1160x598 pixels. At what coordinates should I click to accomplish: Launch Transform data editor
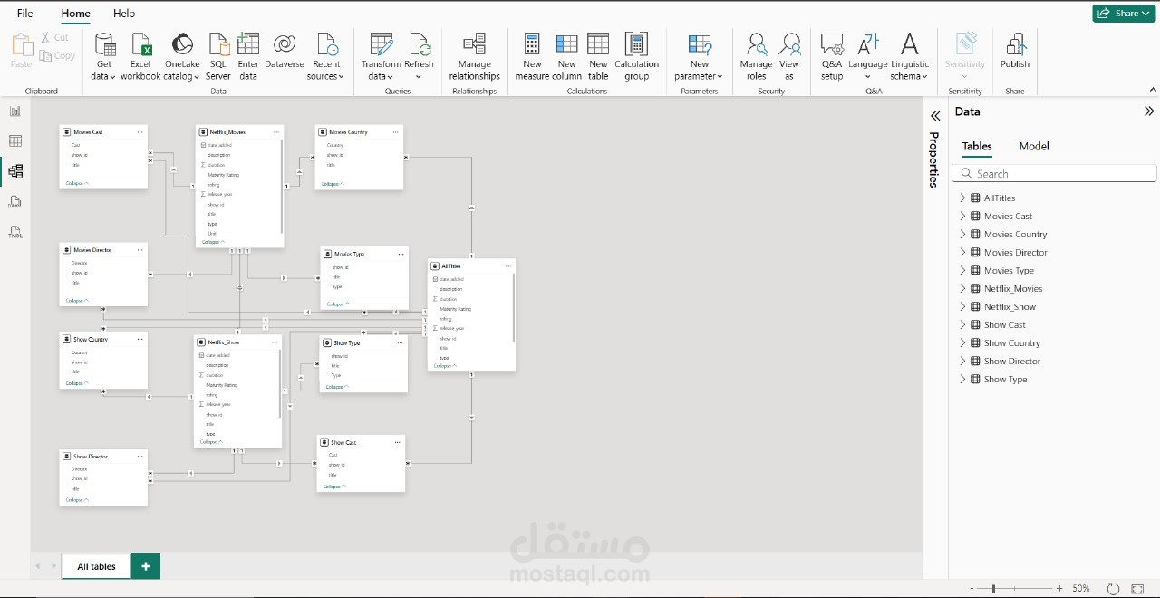pyautogui.click(x=382, y=56)
